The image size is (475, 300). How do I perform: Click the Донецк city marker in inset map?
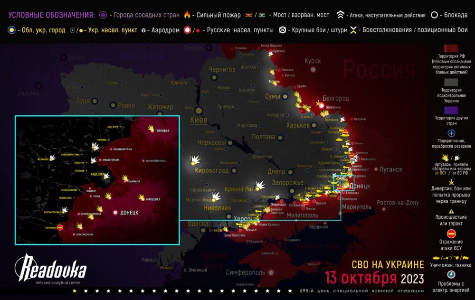115,213
